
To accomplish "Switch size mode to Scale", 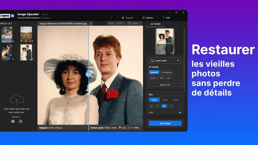I will [x=154, y=100].
